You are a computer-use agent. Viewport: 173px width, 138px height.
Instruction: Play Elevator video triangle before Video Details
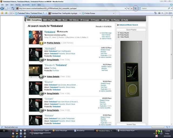coord(45,77)
